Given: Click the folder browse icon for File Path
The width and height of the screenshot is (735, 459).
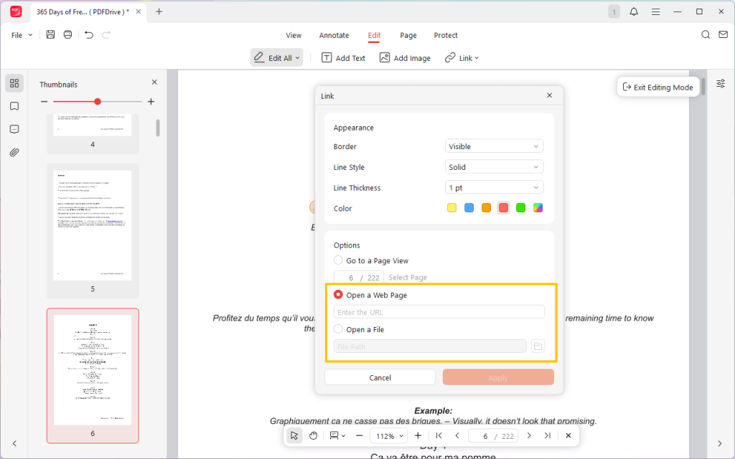Looking at the screenshot, I should [x=538, y=346].
